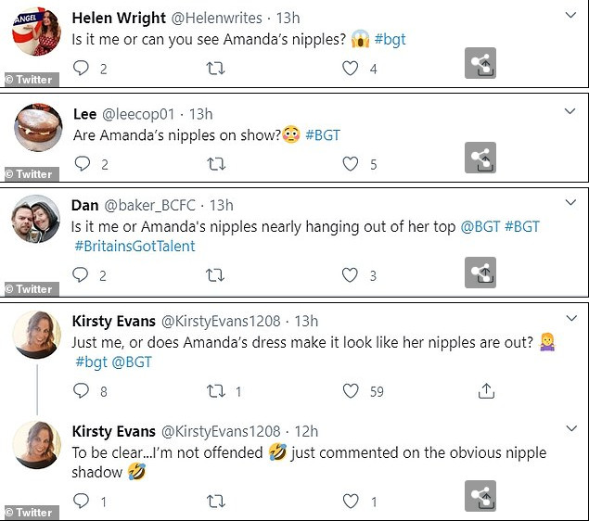Like Lee's tweet with heart icon
Image resolution: width=589 pixels, height=521 pixels.
[351, 163]
